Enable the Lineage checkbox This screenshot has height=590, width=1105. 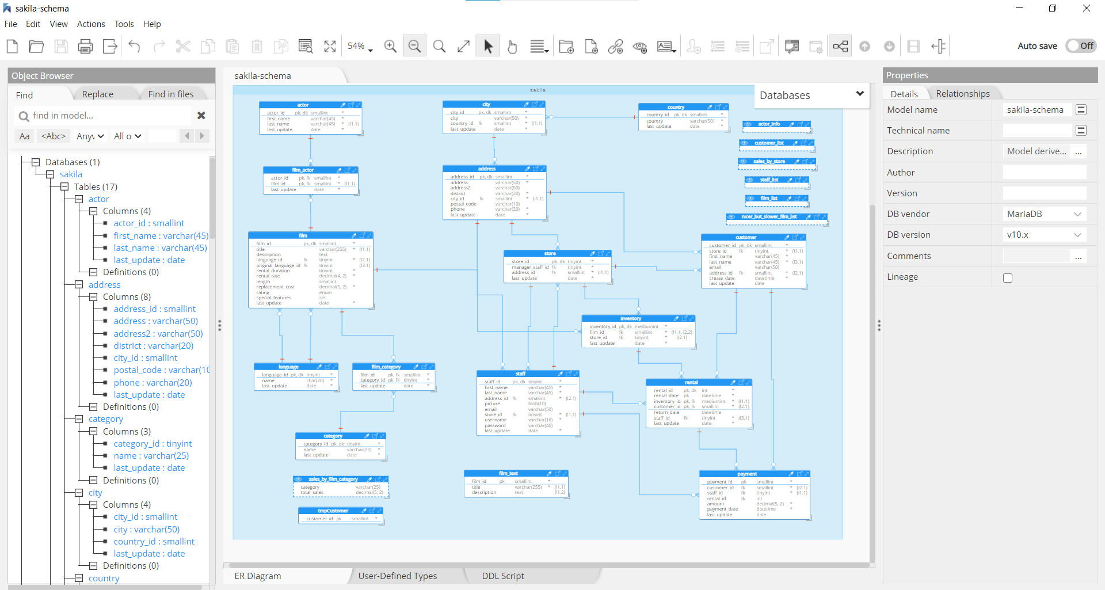1008,278
